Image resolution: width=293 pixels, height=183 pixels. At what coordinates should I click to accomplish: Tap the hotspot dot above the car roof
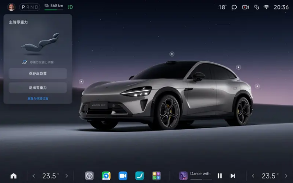tap(172, 54)
